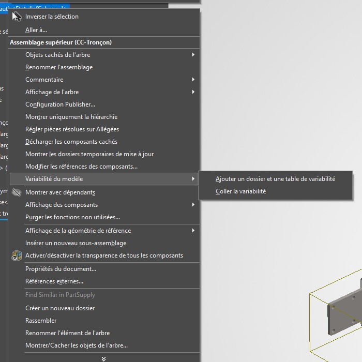362x362 pixels.
Task: Expand the menu with the double chevron
Action: click(103, 359)
